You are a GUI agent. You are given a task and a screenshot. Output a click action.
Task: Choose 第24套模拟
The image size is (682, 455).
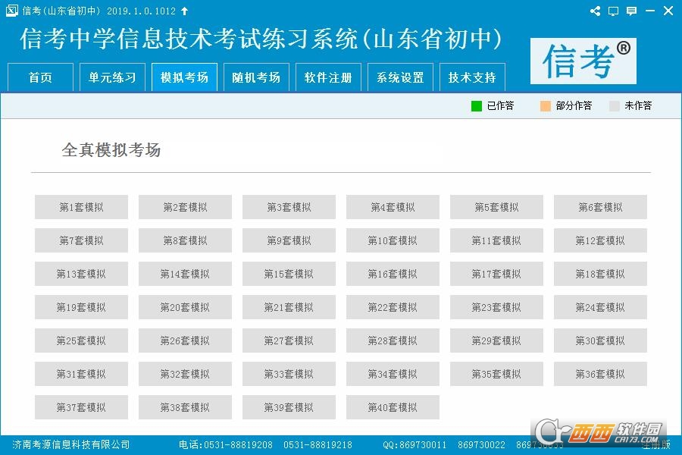pyautogui.click(x=600, y=307)
